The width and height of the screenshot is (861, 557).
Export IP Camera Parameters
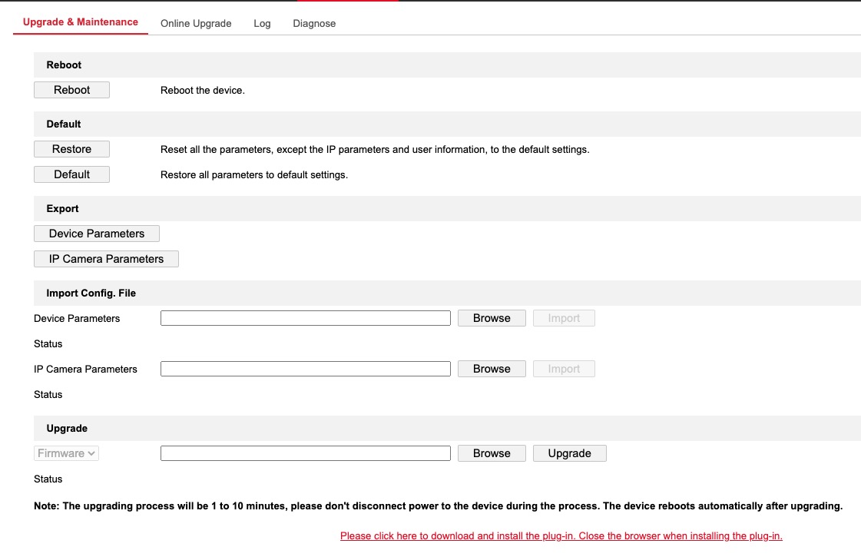[x=105, y=258]
